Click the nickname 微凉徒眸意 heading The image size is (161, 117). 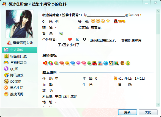[62, 15]
